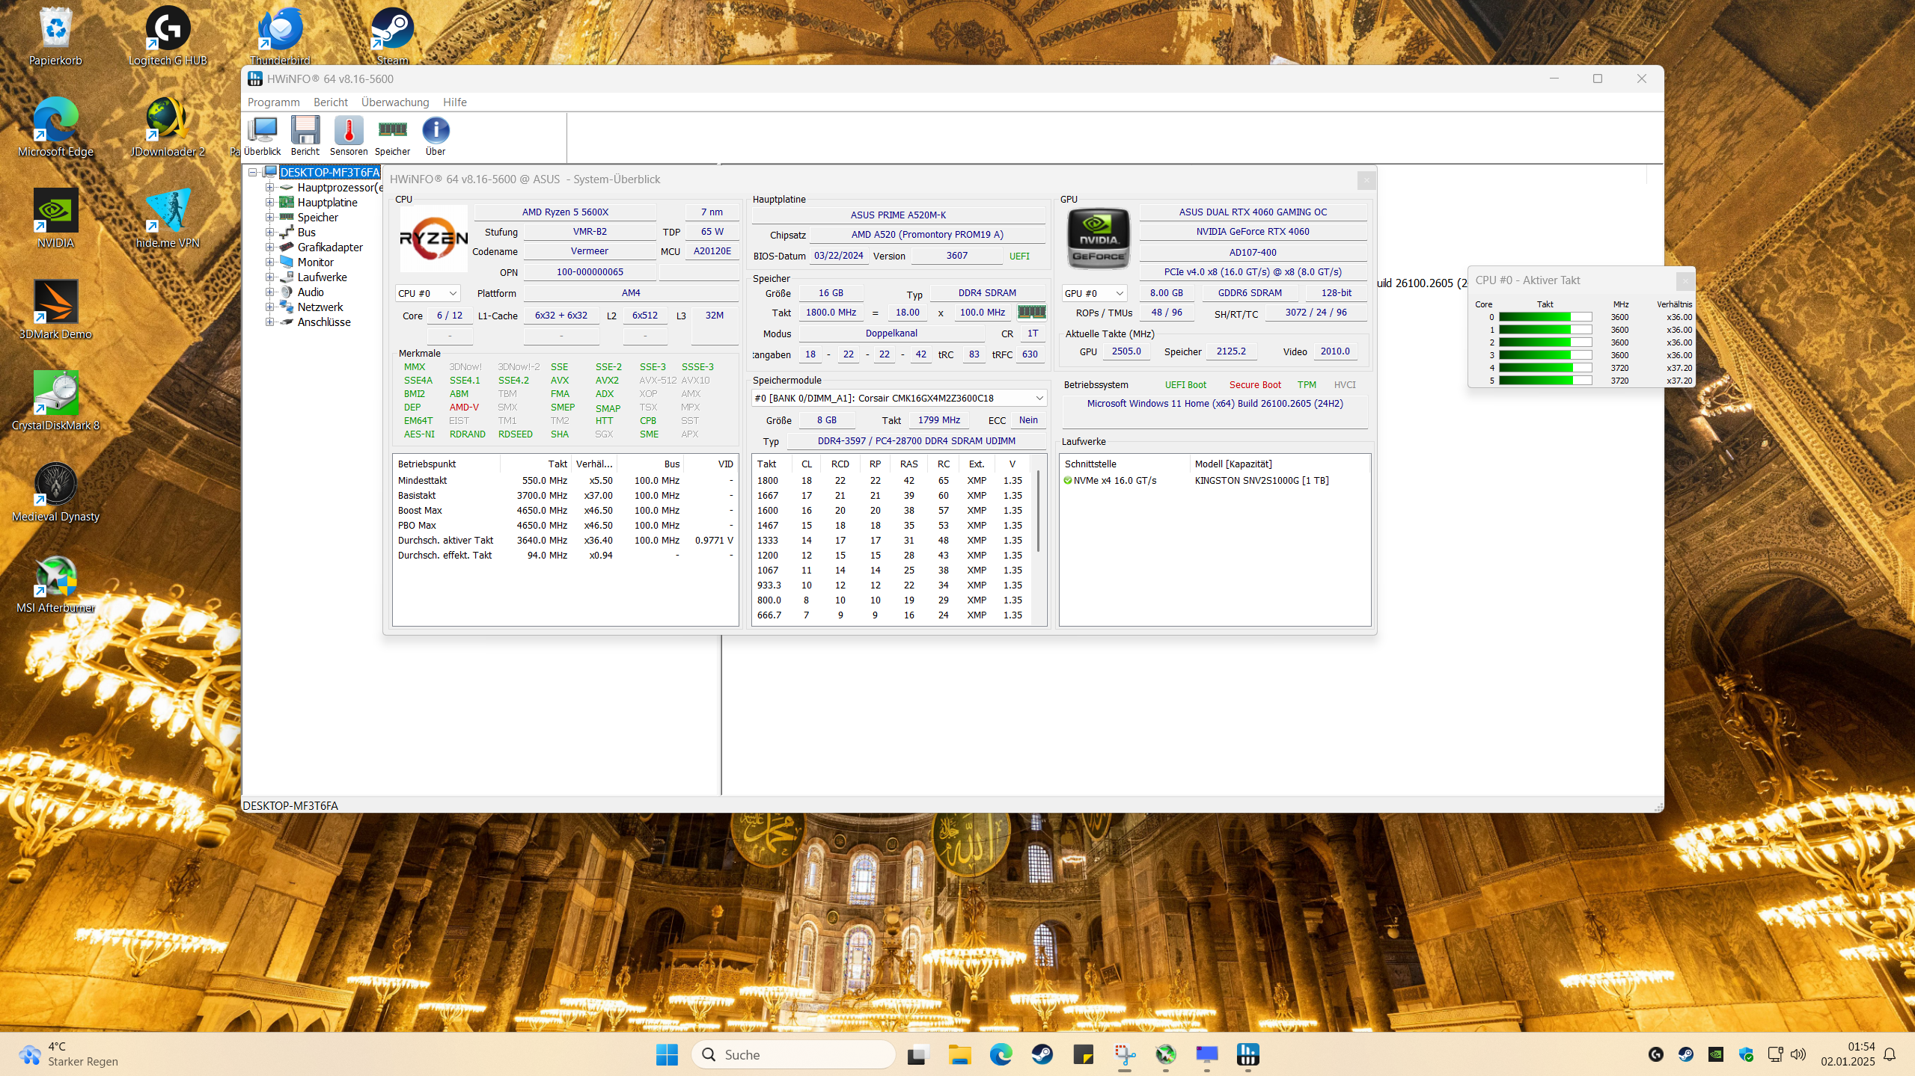Expand the Grafikadapter tree node

coord(269,248)
